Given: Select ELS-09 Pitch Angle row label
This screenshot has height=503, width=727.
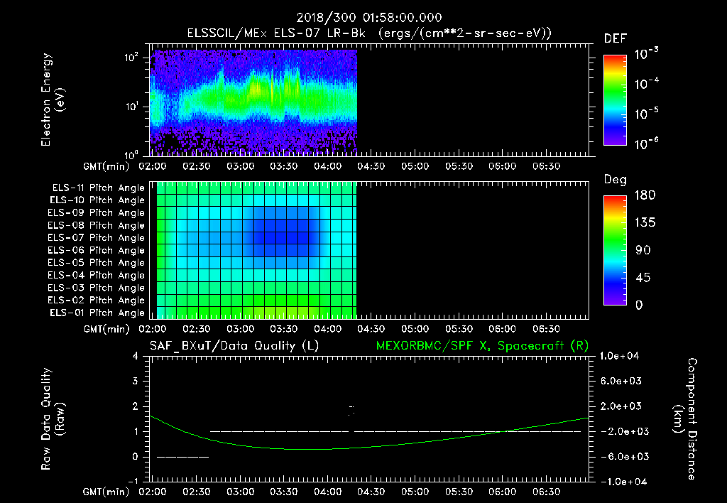Looking at the screenshot, I should click(x=97, y=213).
